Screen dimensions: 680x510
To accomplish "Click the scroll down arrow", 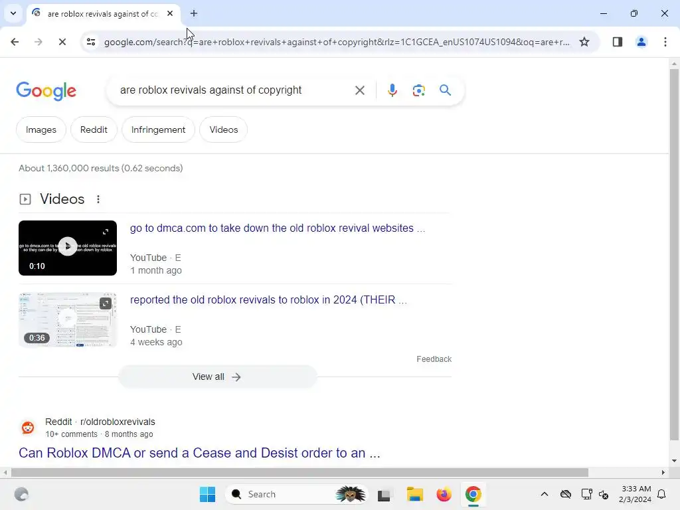I will (674, 461).
